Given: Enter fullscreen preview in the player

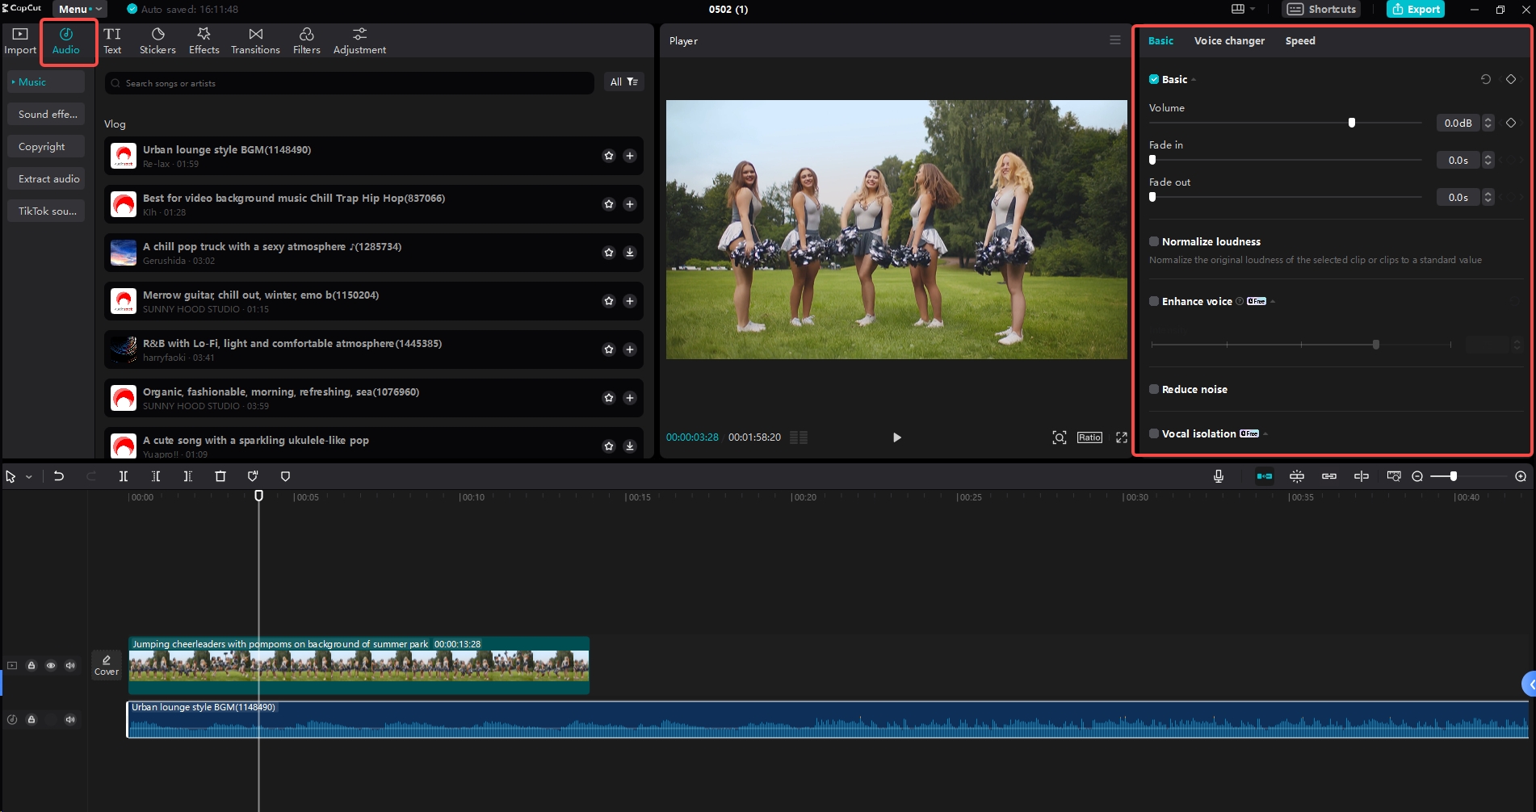Looking at the screenshot, I should point(1121,437).
